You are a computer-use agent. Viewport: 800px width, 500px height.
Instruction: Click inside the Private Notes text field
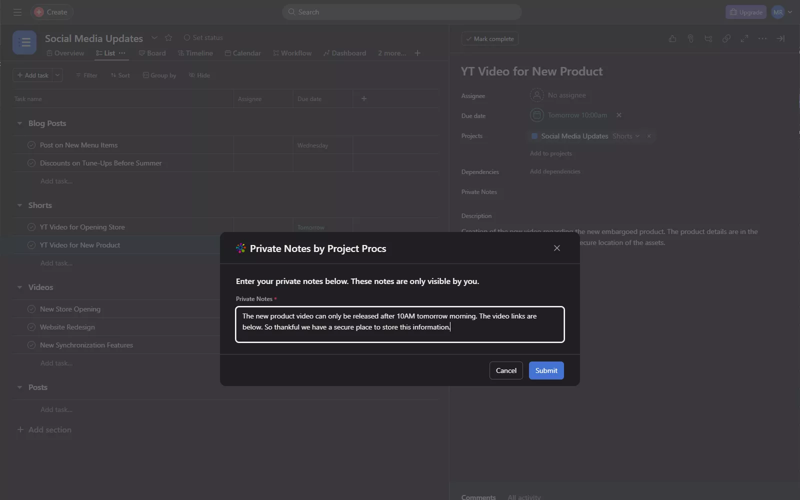pyautogui.click(x=400, y=324)
